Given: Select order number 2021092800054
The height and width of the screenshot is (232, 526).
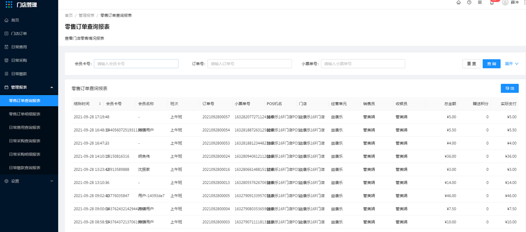Looking at the screenshot, I should pos(216,130).
